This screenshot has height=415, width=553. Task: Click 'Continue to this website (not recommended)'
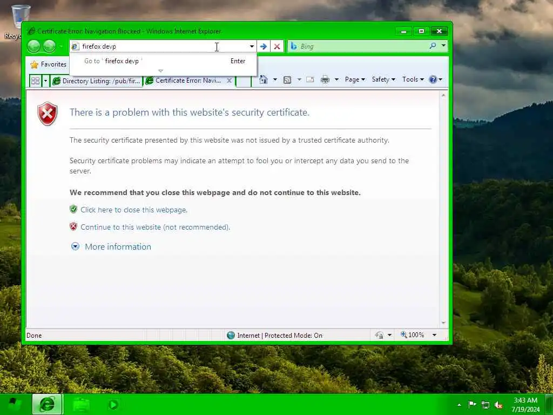(155, 227)
